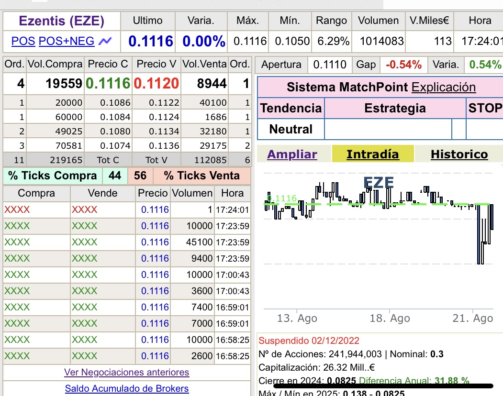Screen dimensions: 503x396
Task: Click the Mín. value 0.1050
Action: coord(292,41)
